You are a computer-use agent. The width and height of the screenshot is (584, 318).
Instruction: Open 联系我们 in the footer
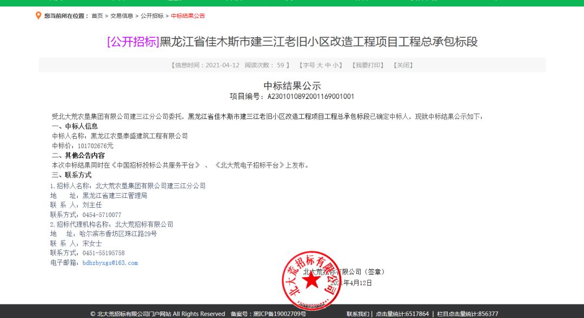tap(358, 314)
